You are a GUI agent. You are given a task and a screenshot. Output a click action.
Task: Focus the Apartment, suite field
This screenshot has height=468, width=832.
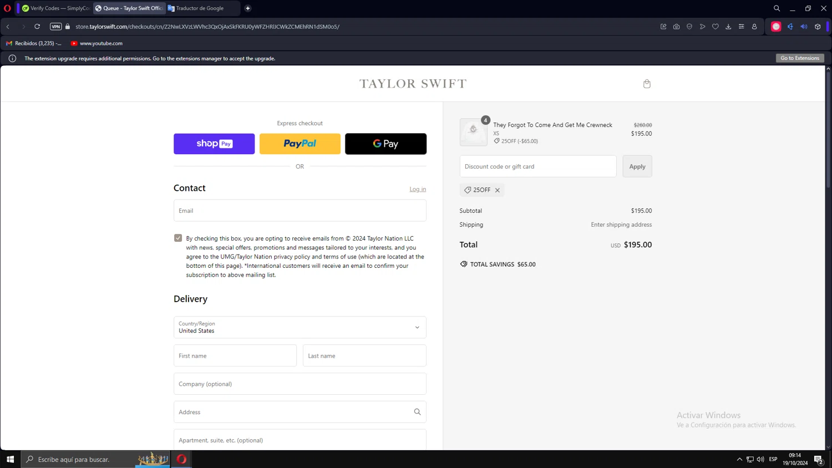point(300,440)
